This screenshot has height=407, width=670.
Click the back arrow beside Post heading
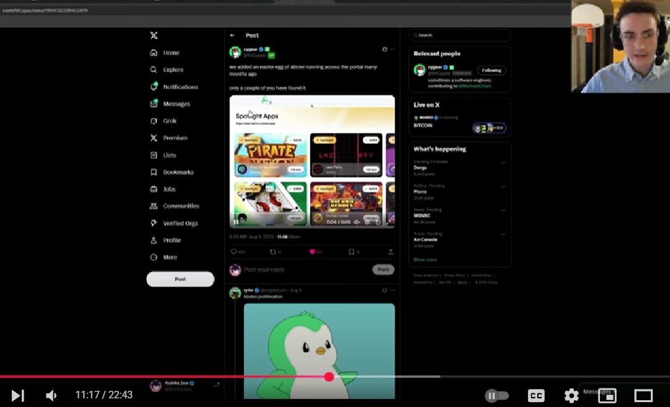pos(232,35)
